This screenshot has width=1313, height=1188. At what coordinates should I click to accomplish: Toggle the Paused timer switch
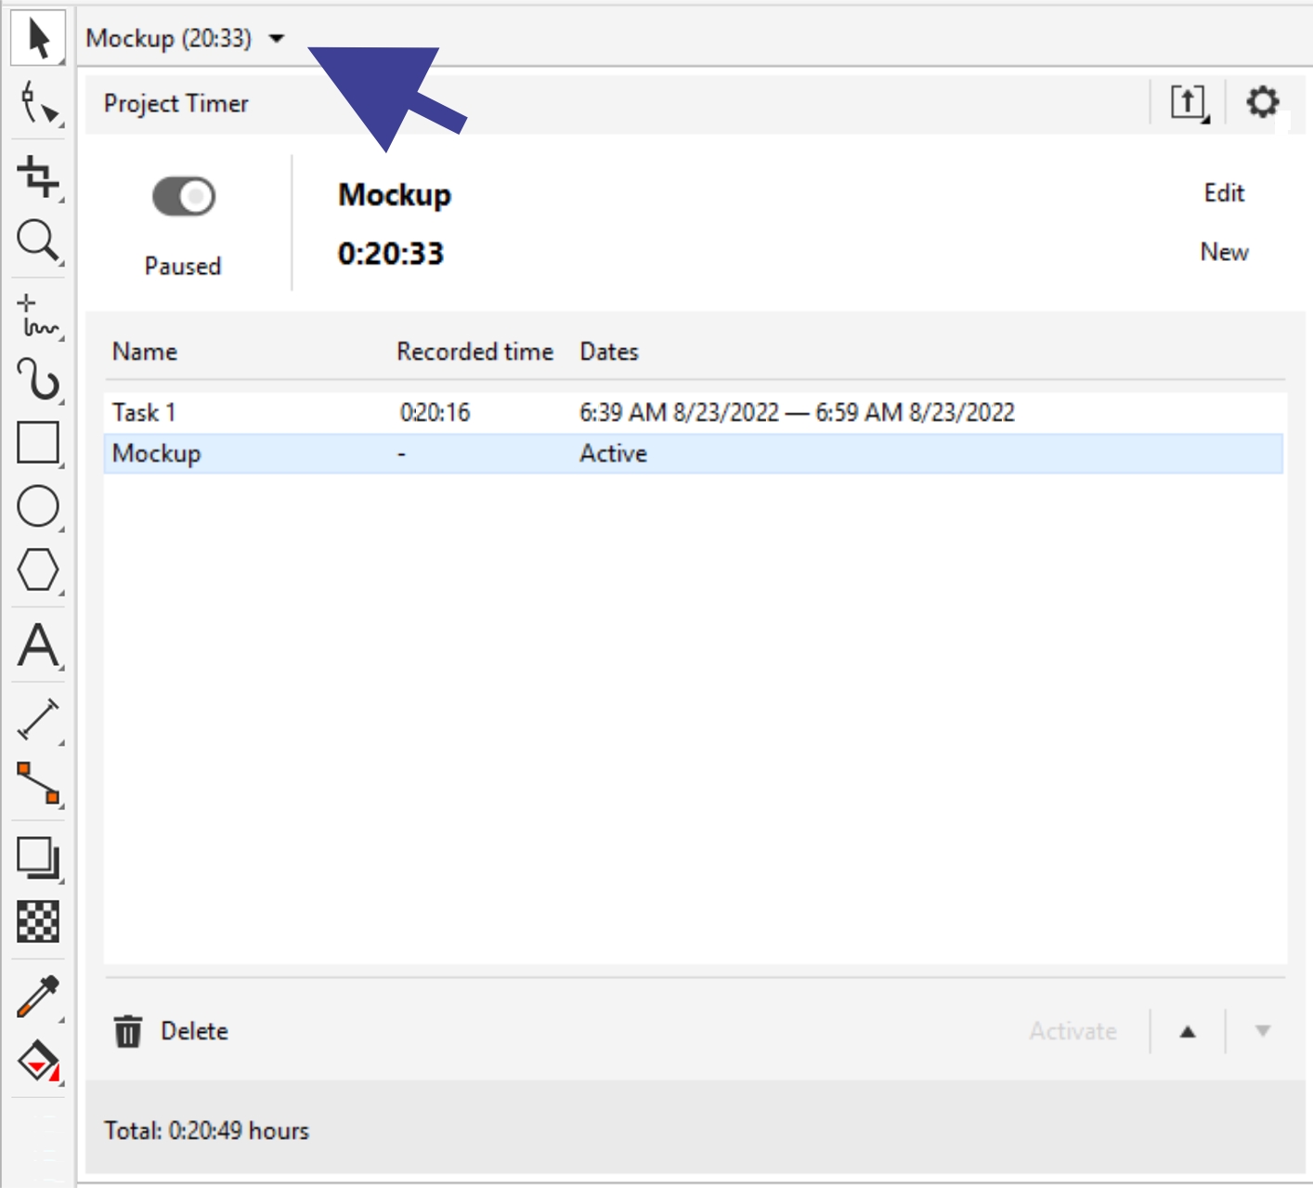(183, 197)
